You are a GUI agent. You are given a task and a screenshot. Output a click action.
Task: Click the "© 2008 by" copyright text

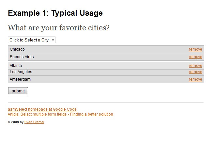[16, 122]
